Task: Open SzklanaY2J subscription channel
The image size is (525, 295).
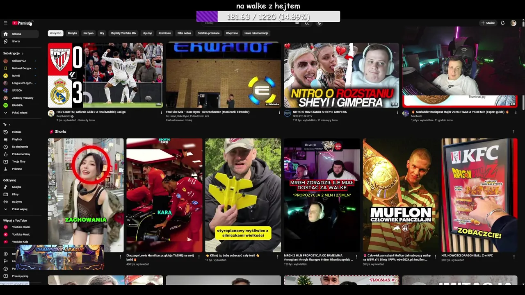Action: (x=21, y=61)
